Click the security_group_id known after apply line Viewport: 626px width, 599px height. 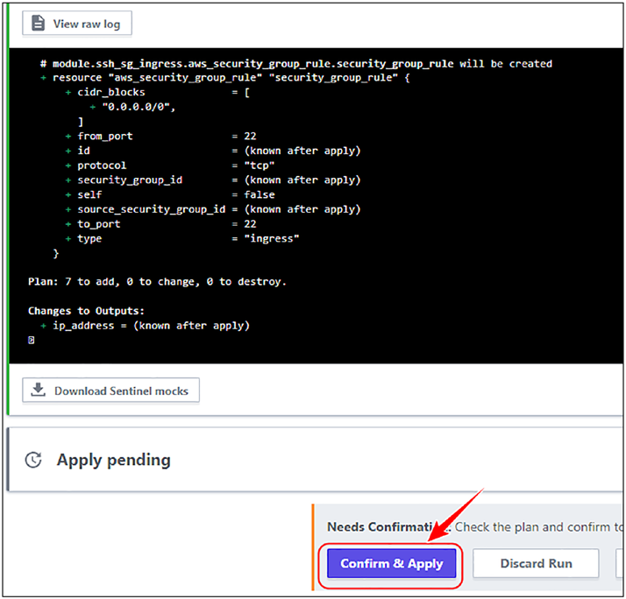coord(213,180)
